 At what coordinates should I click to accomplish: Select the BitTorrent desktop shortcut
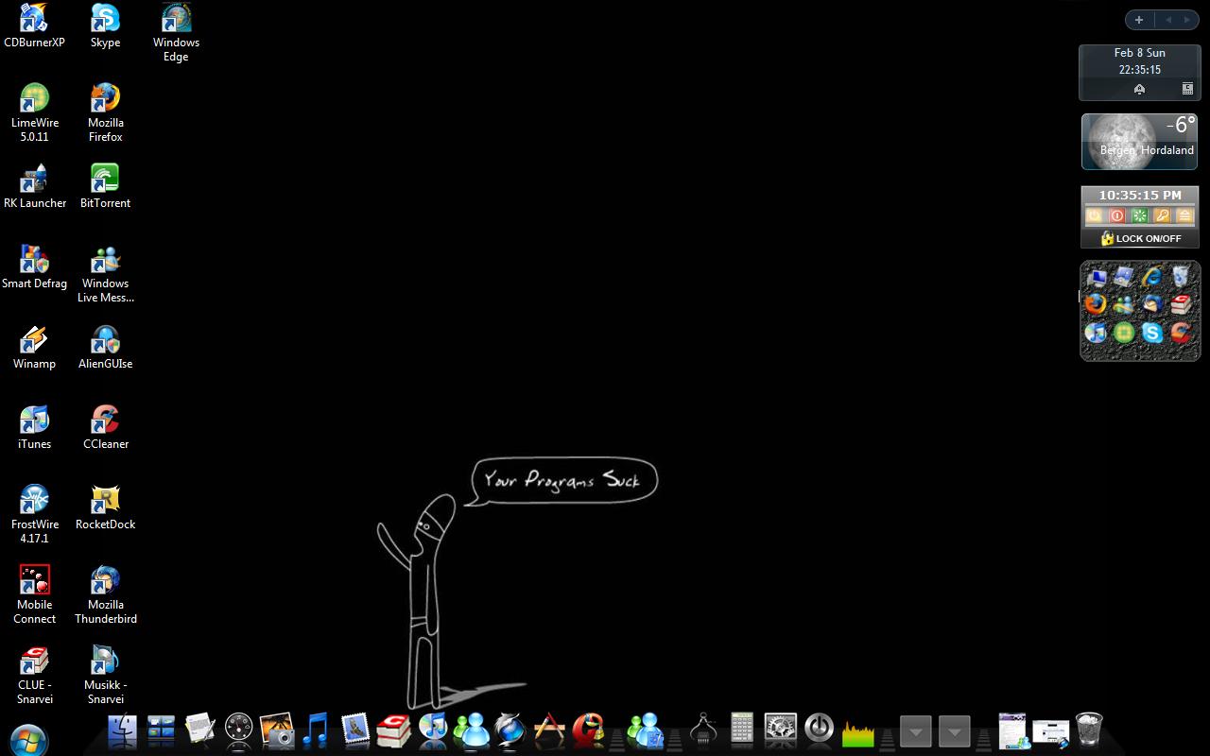pos(105,186)
